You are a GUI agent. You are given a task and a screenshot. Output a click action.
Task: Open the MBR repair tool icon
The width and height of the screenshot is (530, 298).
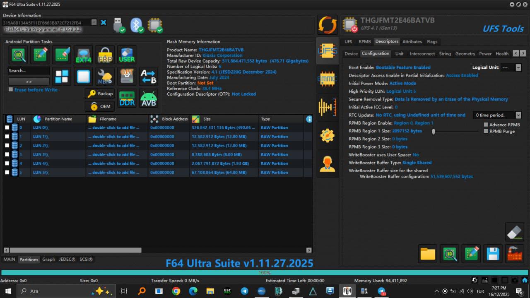(x=105, y=76)
